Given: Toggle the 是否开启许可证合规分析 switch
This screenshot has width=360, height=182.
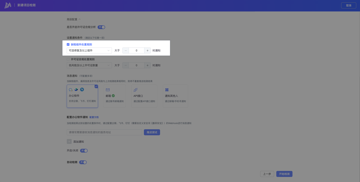Looking at the screenshot, I should tap(101, 27).
